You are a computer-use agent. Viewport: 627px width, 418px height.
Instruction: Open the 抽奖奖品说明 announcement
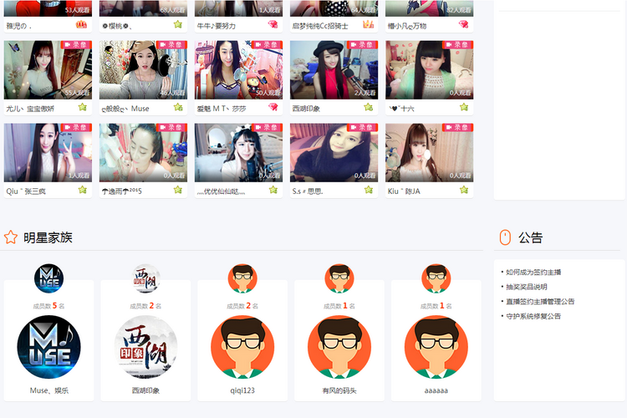click(x=526, y=287)
